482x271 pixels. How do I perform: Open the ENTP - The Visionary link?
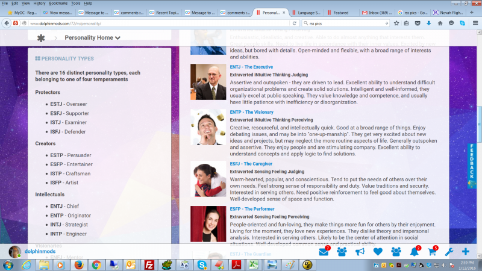coord(251,112)
